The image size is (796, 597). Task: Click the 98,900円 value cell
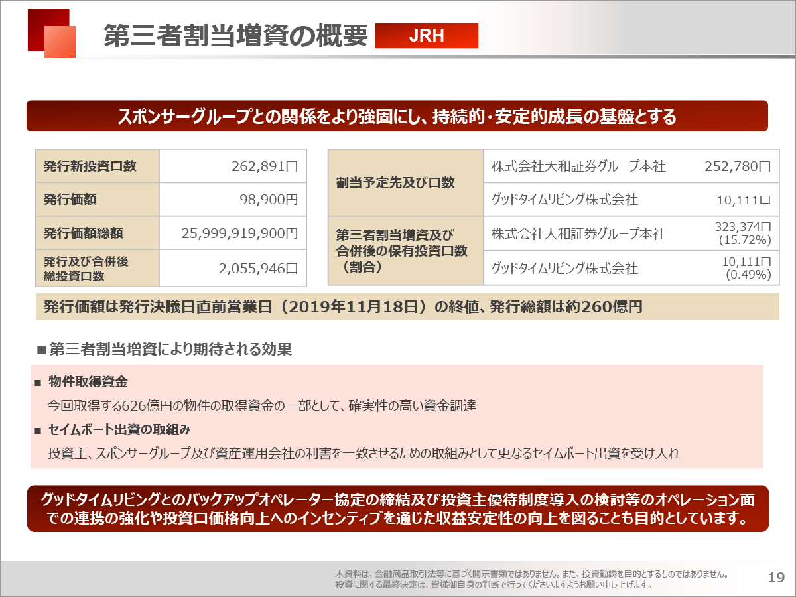point(233,199)
